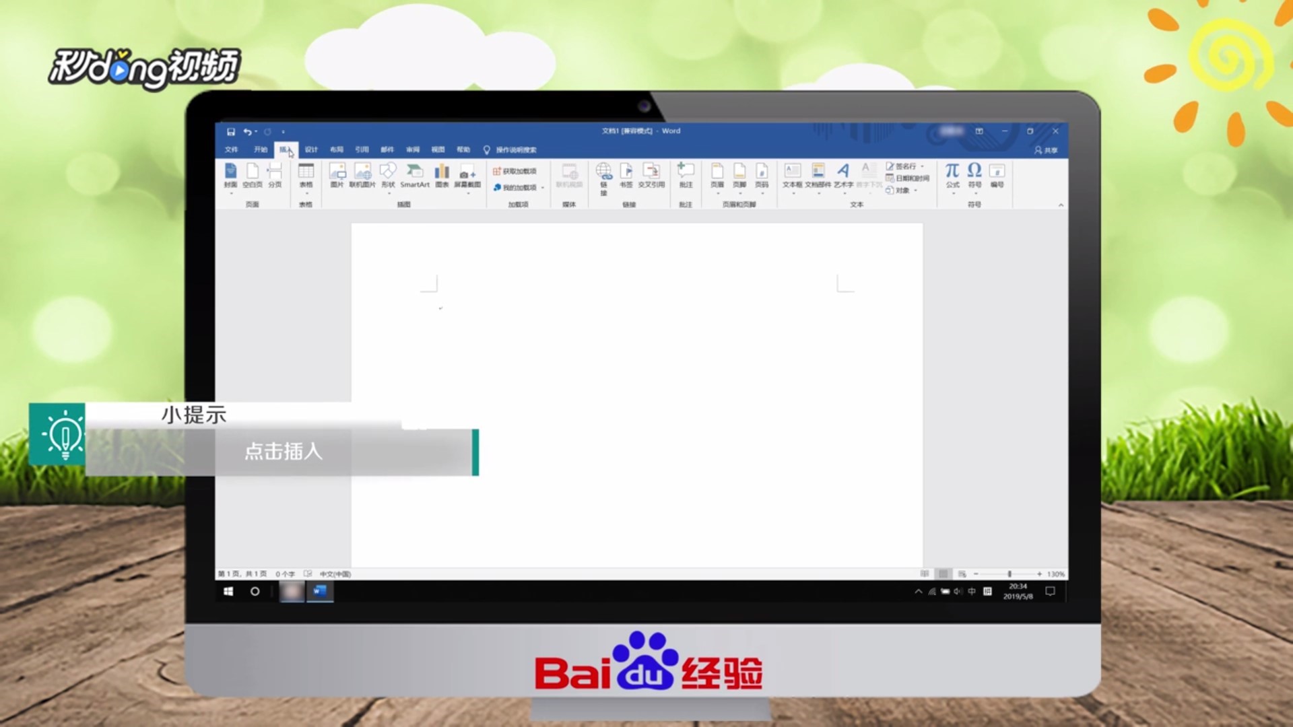Click the Undo arrow icon
This screenshot has height=727, width=1293.
(x=247, y=132)
